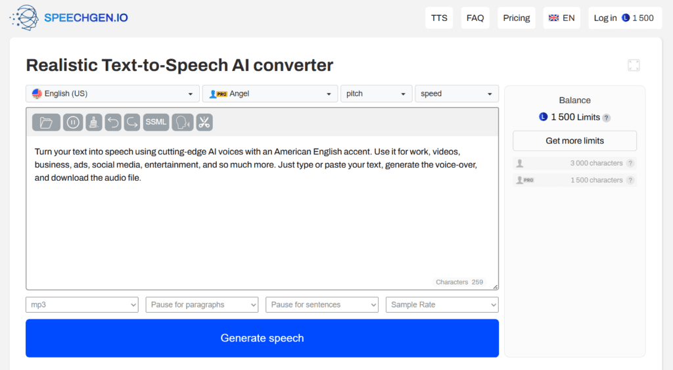Viewport: 673px width, 370px height.
Task: Expand Pause for paragraphs dropdown
Action: [202, 305]
